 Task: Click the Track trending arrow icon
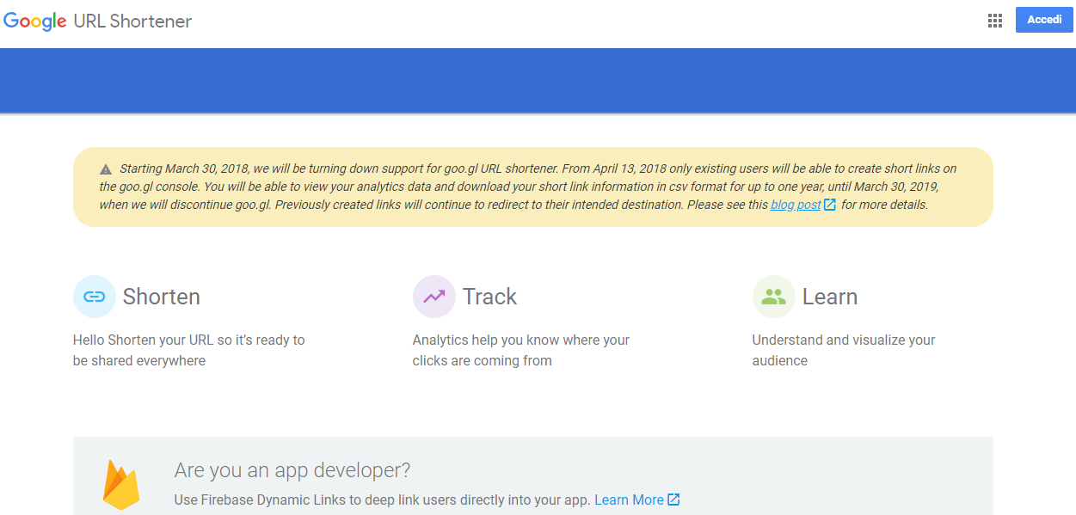coord(434,297)
